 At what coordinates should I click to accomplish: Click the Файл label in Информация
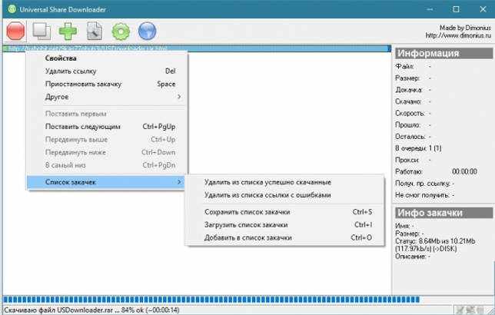coord(404,66)
